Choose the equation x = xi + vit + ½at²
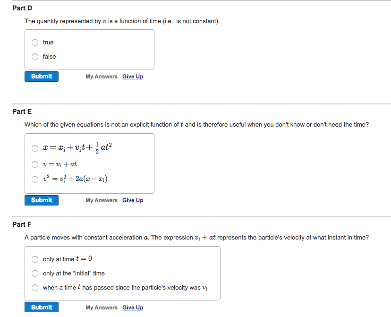This screenshot has width=391, height=317. tap(35, 148)
